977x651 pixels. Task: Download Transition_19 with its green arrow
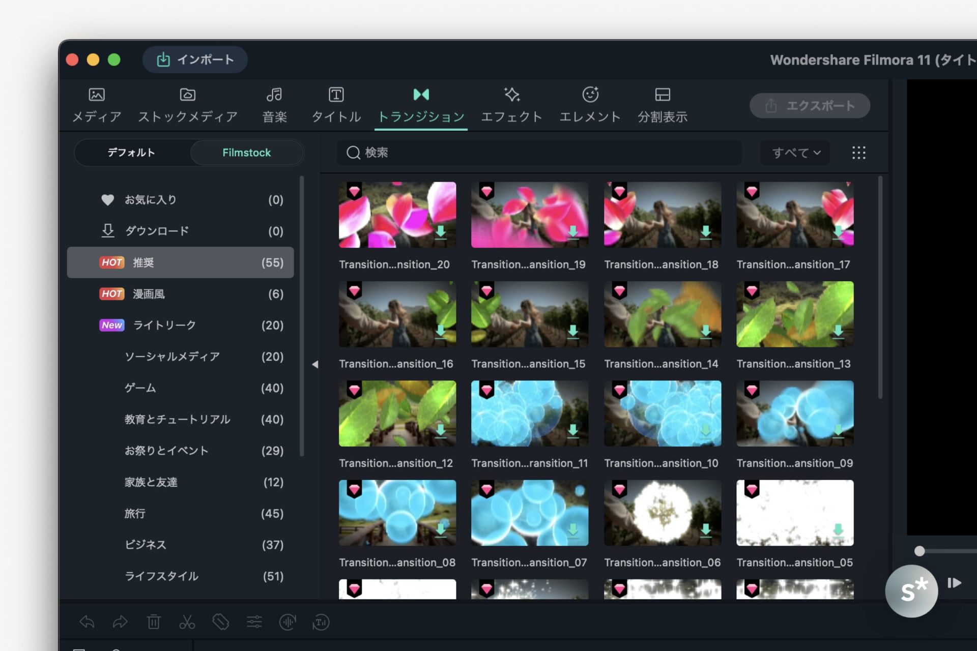tap(573, 232)
